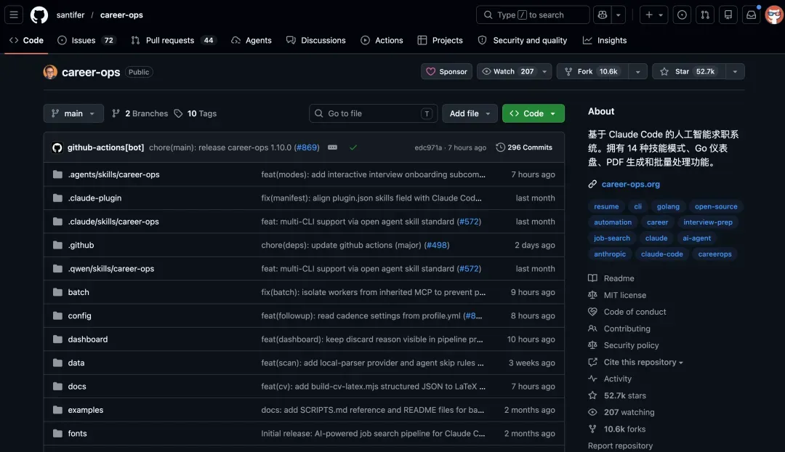785x452 pixels.
Task: Switch to the Actions tab
Action: click(x=382, y=40)
